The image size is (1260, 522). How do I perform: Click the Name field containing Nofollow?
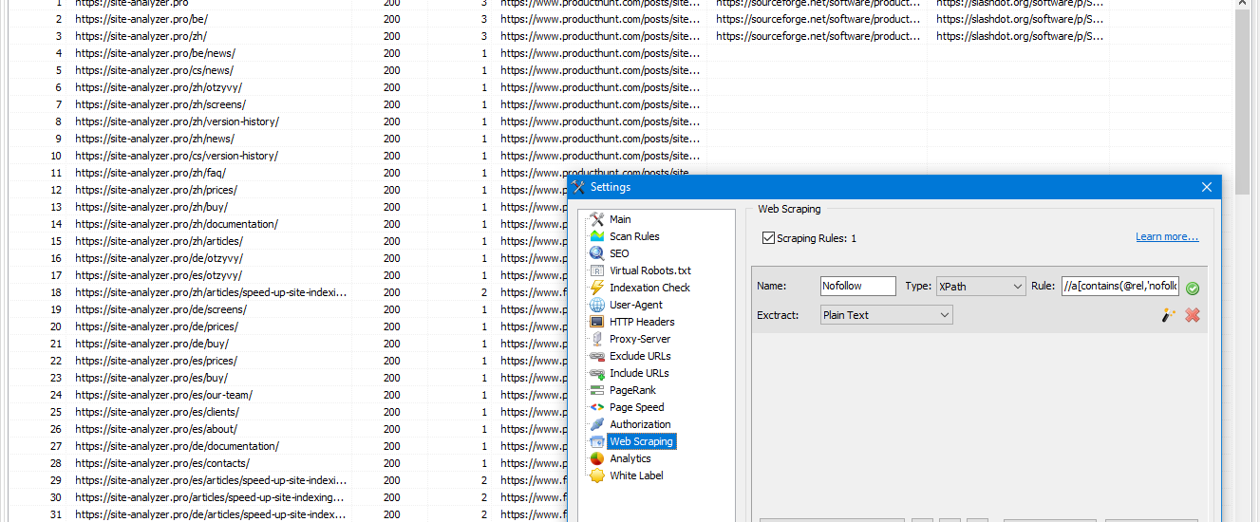(x=858, y=286)
